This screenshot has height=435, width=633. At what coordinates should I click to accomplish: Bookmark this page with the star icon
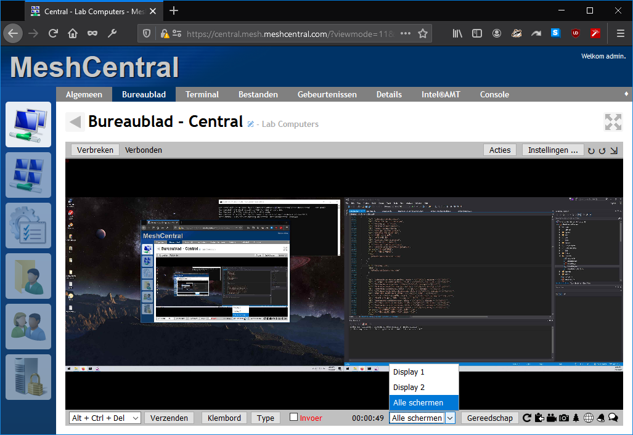point(423,33)
